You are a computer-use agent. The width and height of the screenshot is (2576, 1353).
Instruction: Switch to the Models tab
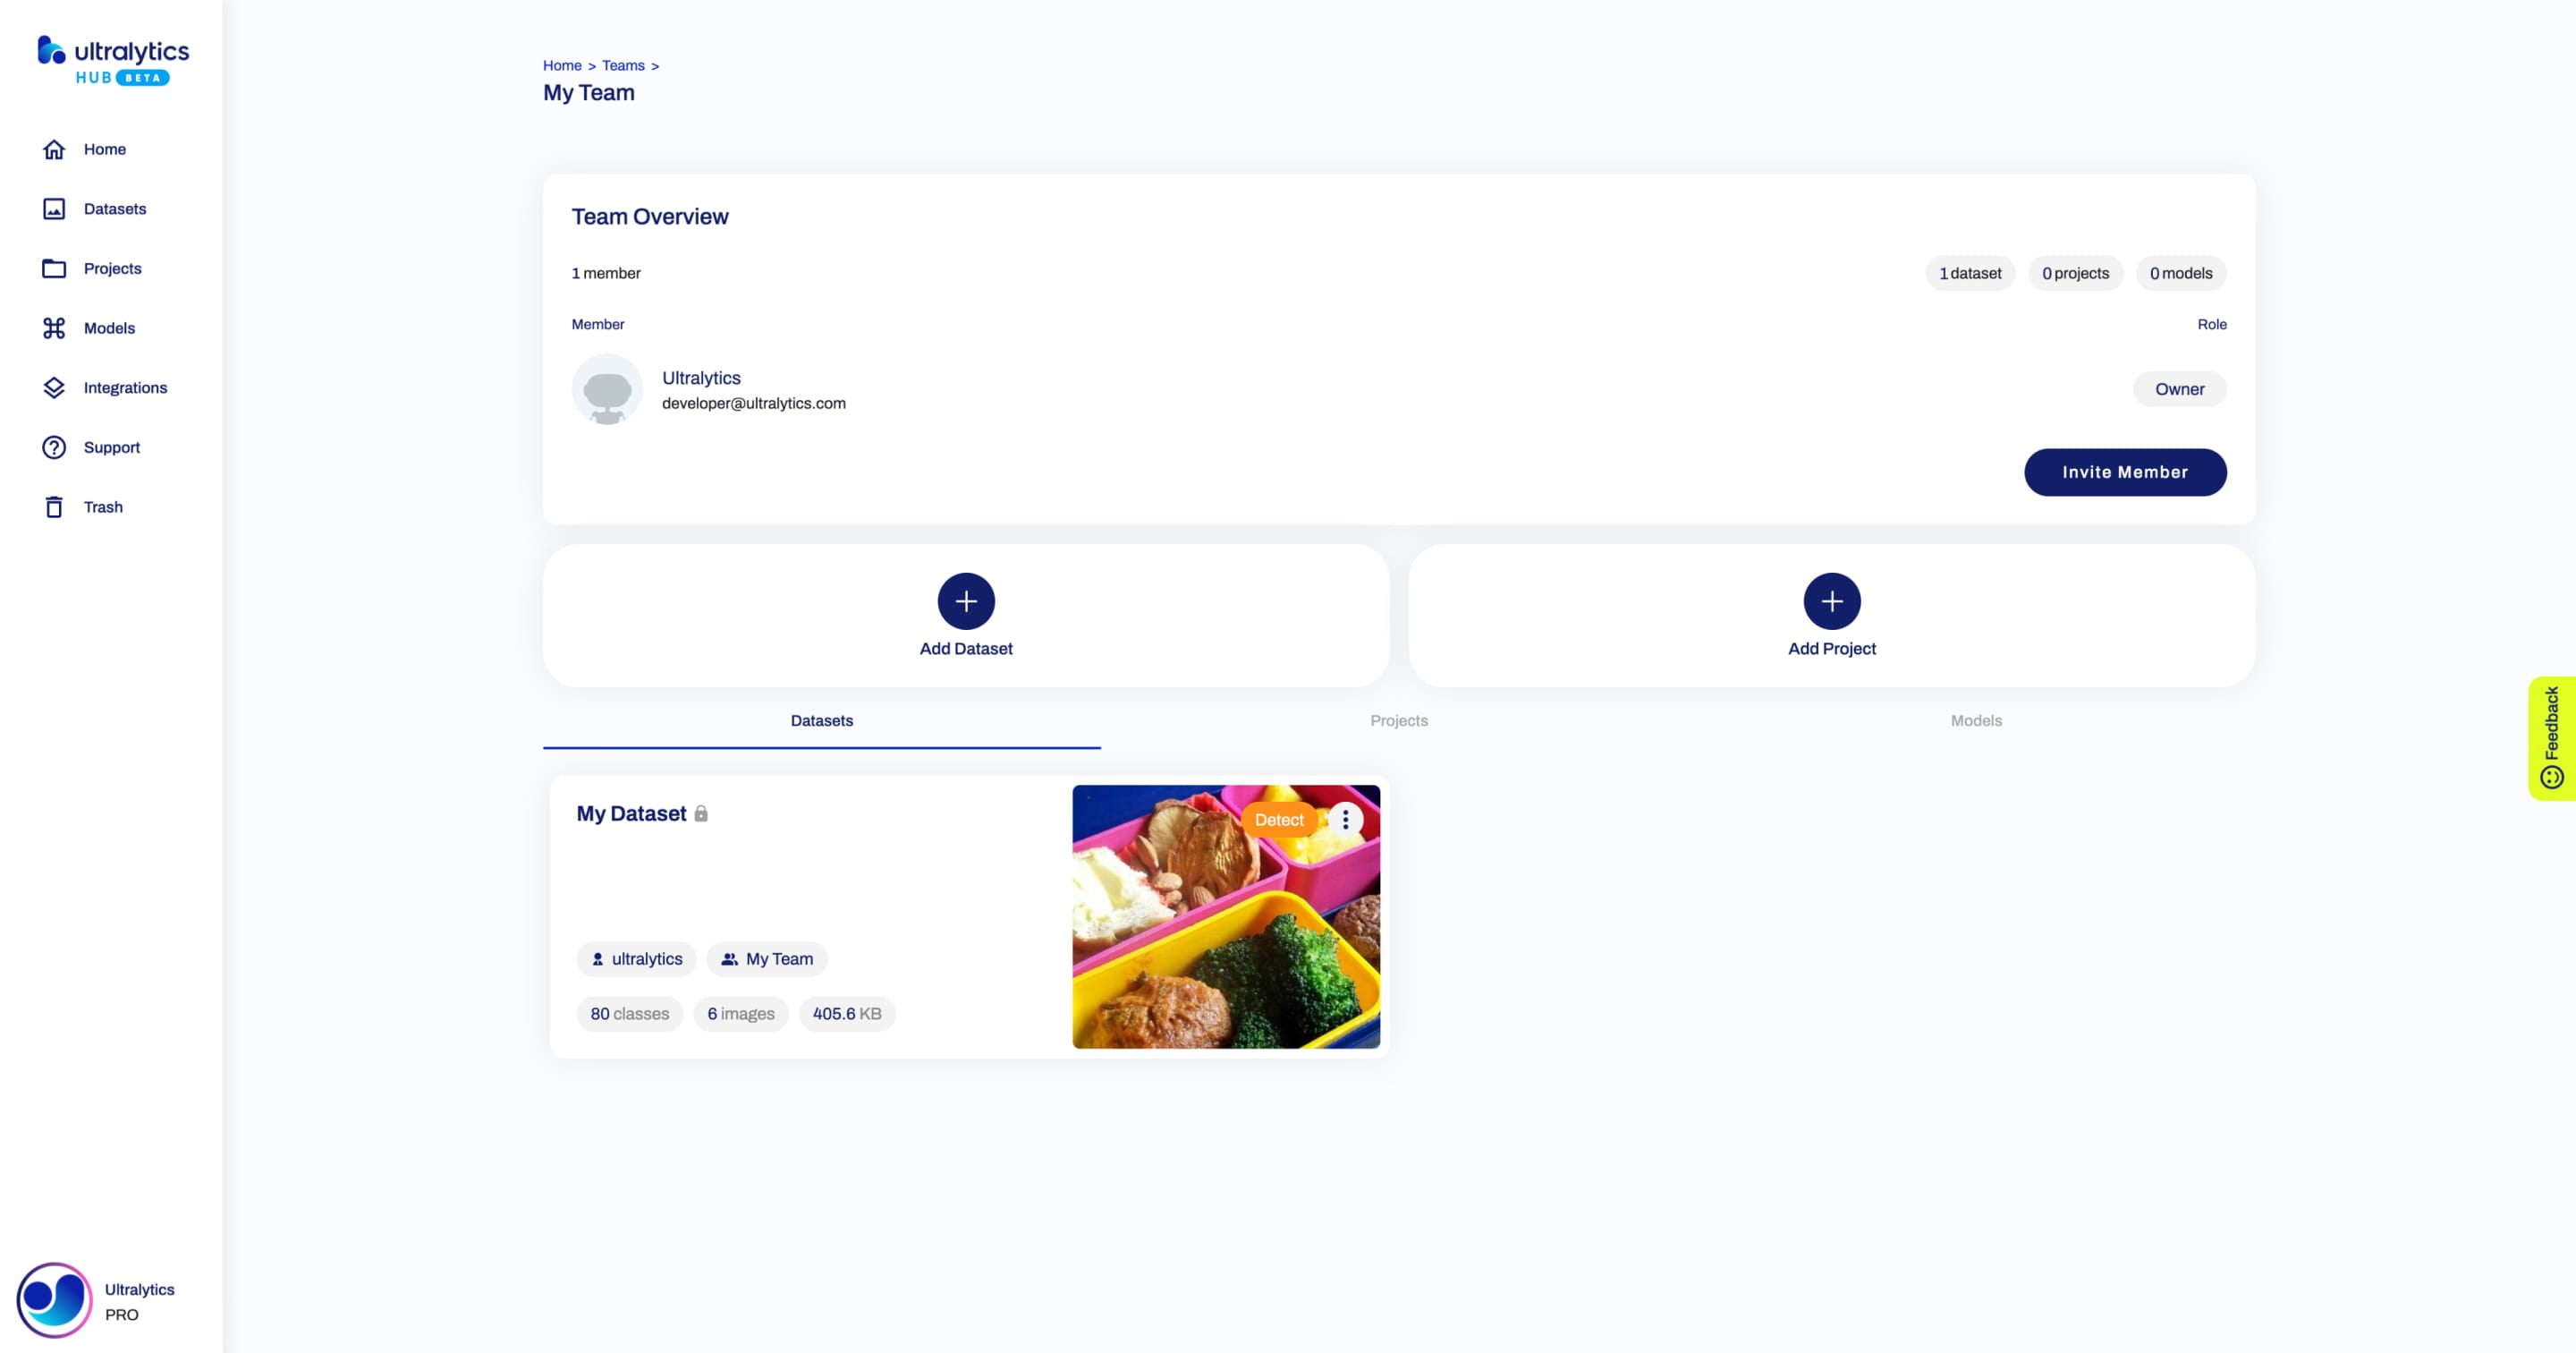click(x=1975, y=719)
